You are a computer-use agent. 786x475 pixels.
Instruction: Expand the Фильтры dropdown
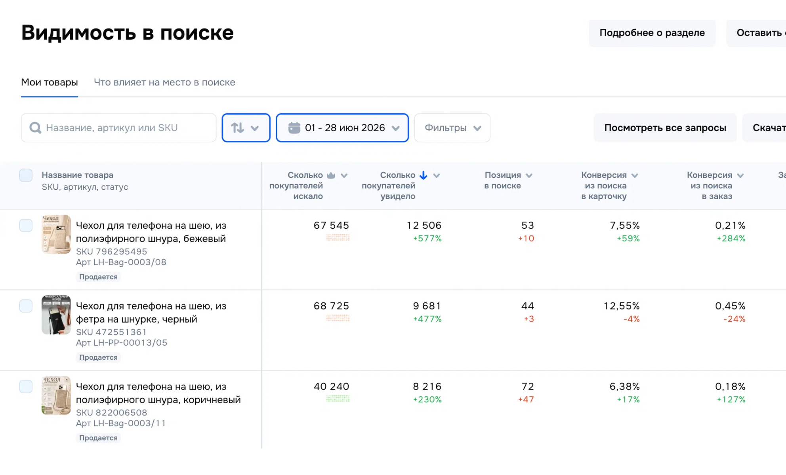pos(452,128)
